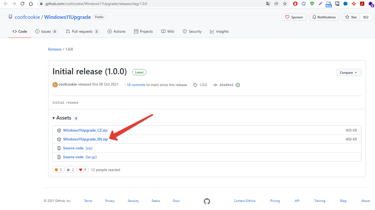Click the footer Pricing link
This screenshot has width=375, height=210.
275,201
